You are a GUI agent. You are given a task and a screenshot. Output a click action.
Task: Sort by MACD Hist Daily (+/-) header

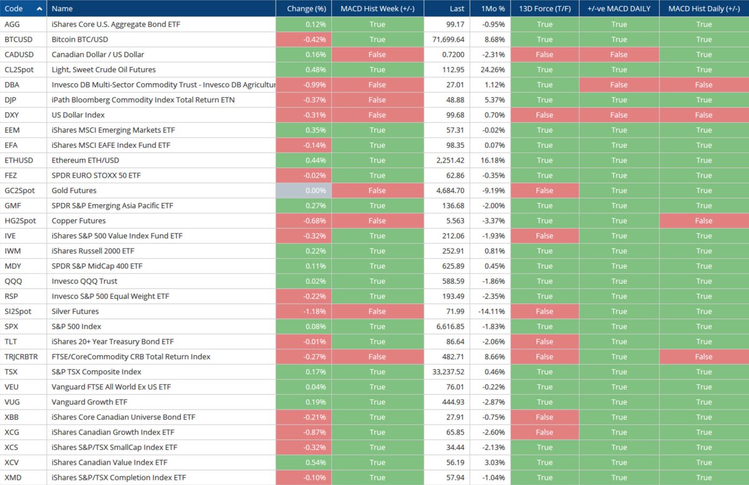[703, 9]
